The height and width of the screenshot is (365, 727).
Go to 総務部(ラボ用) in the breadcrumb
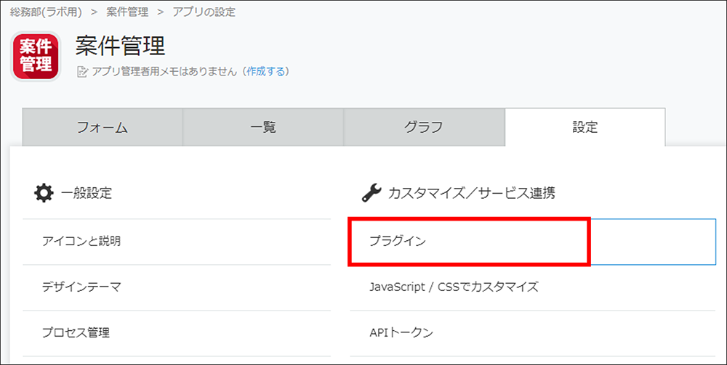pos(47,12)
